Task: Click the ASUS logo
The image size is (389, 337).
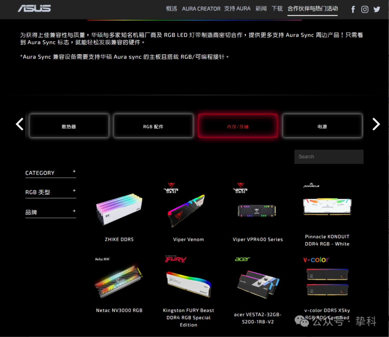Action: pos(34,9)
